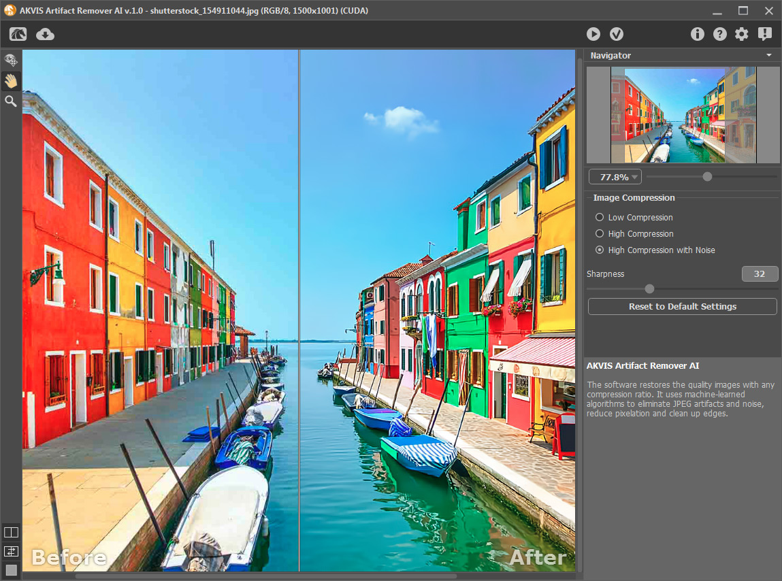Click the Sharpness slider handle

tap(649, 288)
